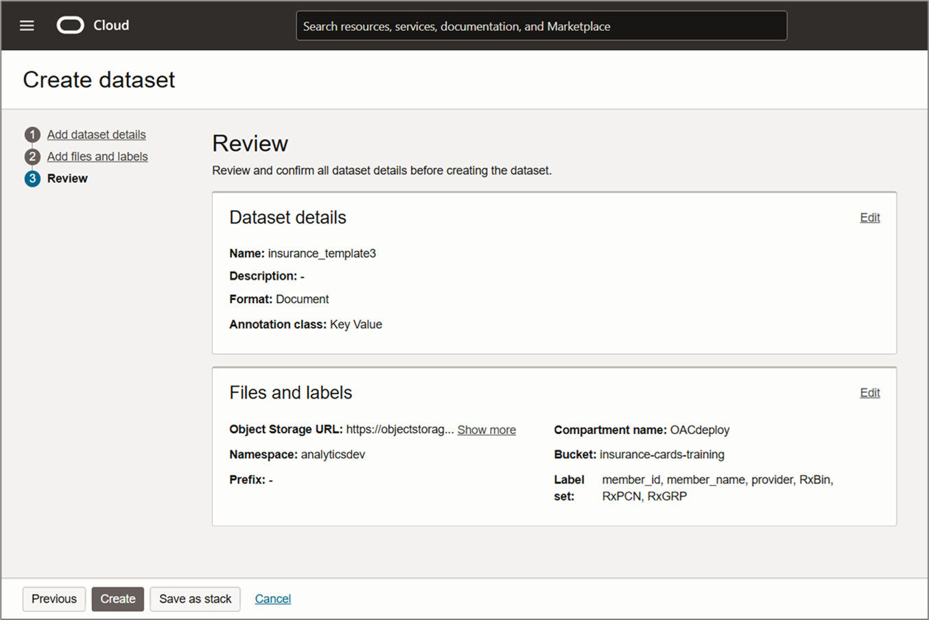Image resolution: width=929 pixels, height=620 pixels.
Task: Edit the Files and labels section
Action: (869, 392)
